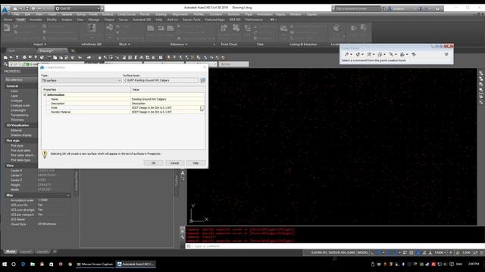Screen dimensions: 485x272
Task: Select Name value Existing Ground NW Calgary
Action: pos(167,99)
